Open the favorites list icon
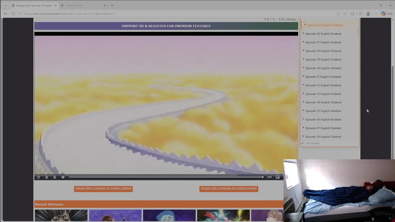 360,14
